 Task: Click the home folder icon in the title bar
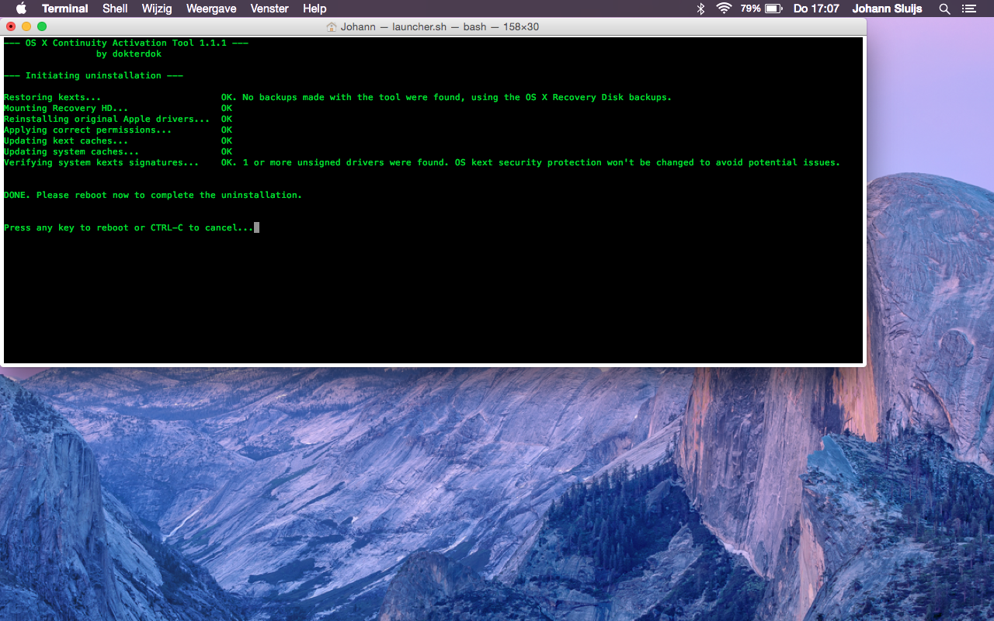[x=332, y=26]
